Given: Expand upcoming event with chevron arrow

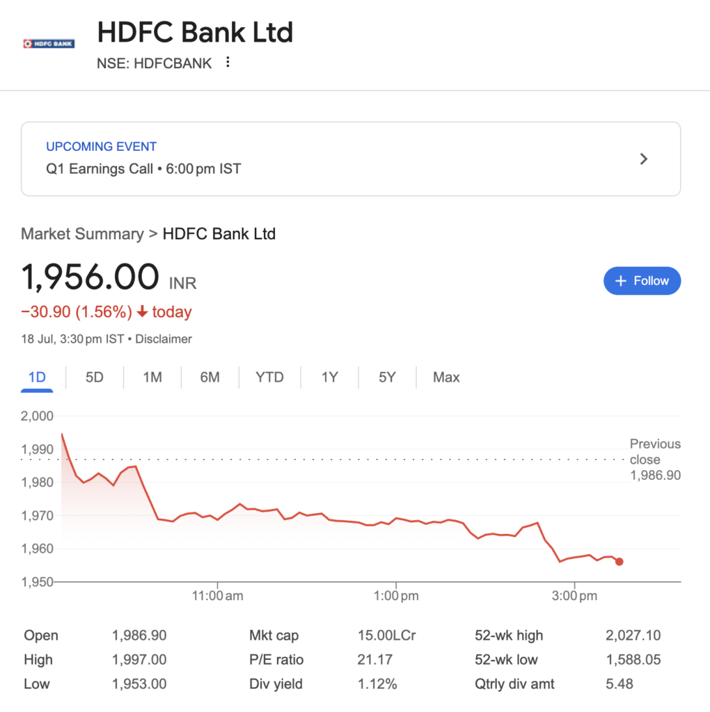Looking at the screenshot, I should 643,159.
